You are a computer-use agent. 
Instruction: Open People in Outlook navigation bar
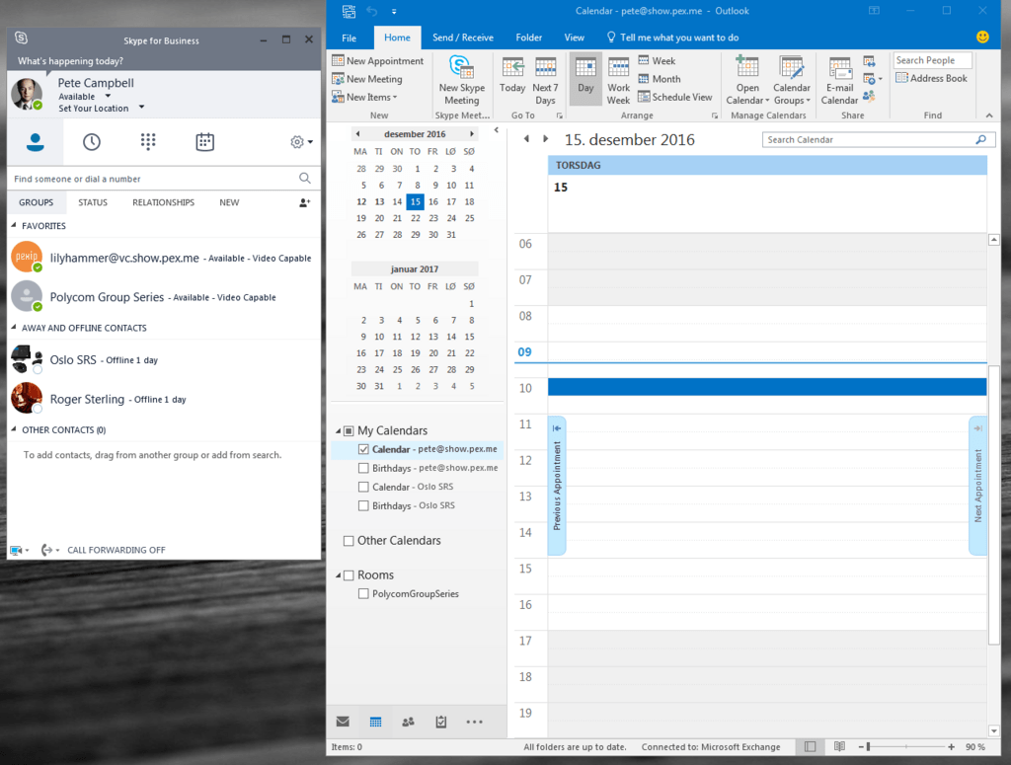[x=408, y=722]
